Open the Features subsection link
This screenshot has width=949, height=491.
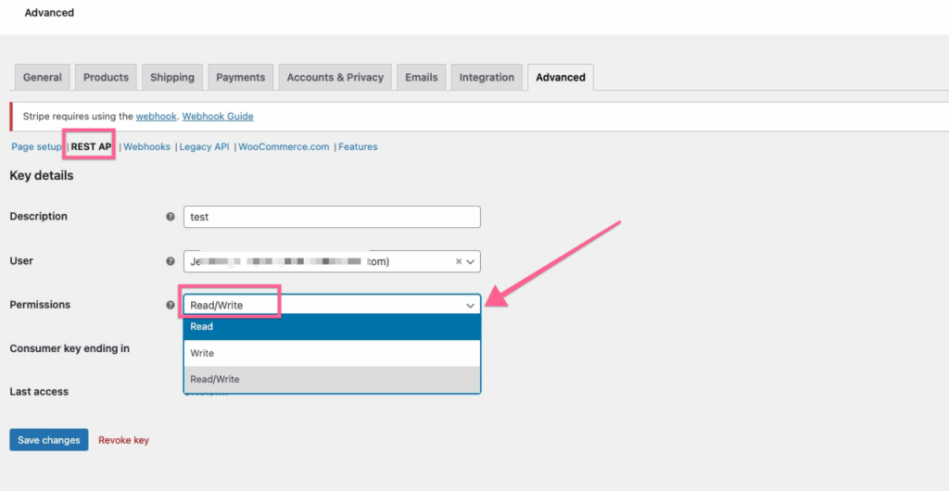pyautogui.click(x=358, y=146)
